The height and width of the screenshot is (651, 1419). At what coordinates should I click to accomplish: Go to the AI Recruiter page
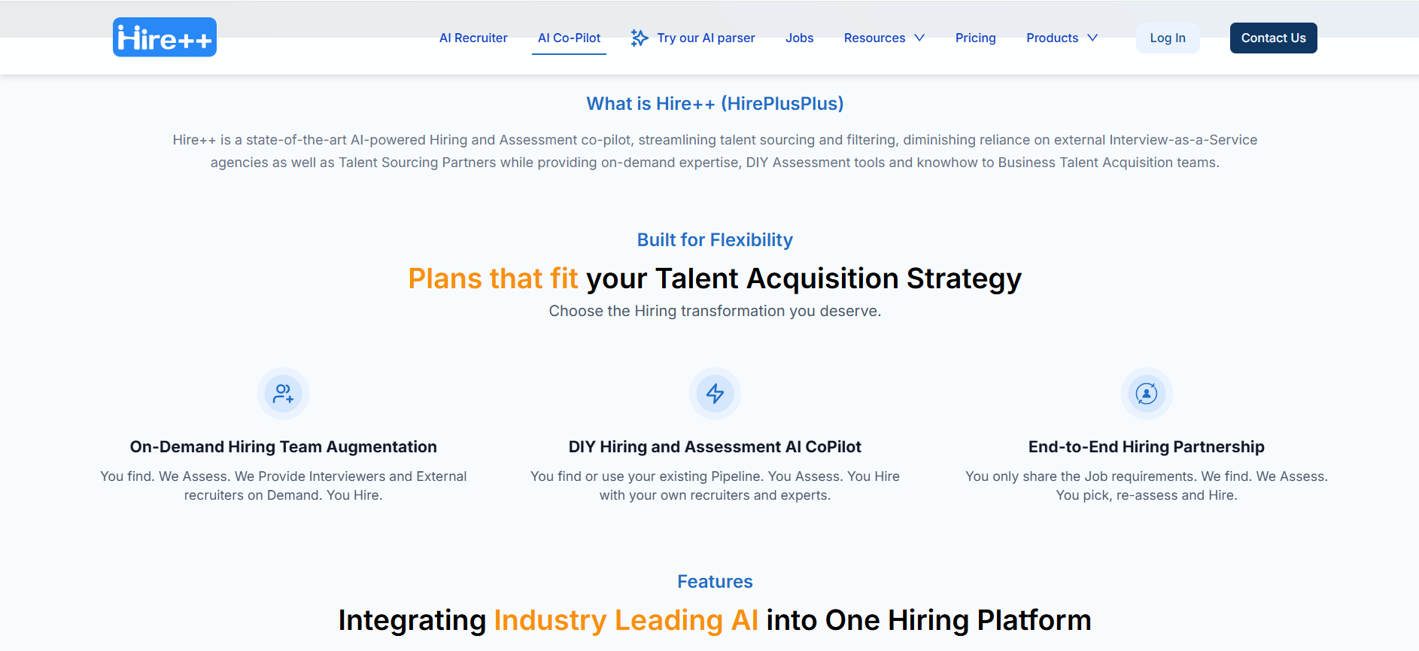click(x=473, y=38)
